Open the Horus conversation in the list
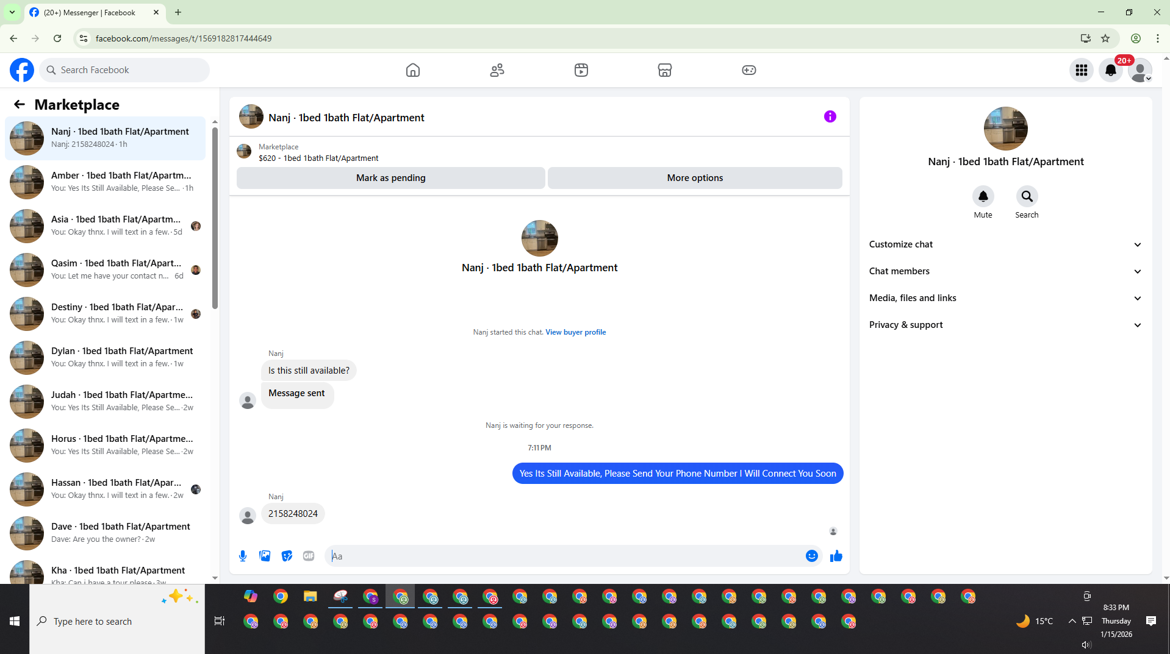The height and width of the screenshot is (654, 1170). pos(105,445)
